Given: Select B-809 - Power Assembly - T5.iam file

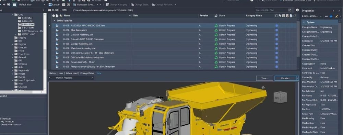Looking at the screenshot, I should (x=80, y=62).
